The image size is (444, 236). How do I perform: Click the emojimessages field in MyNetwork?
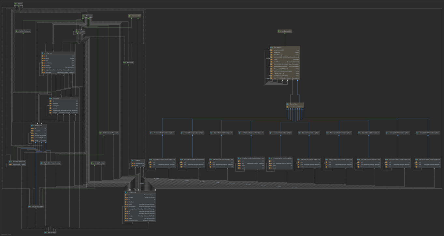[140, 221]
